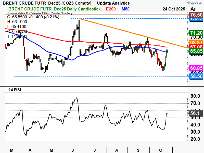
Task: Click the Updata logo in top corner
Action: (195, 3)
